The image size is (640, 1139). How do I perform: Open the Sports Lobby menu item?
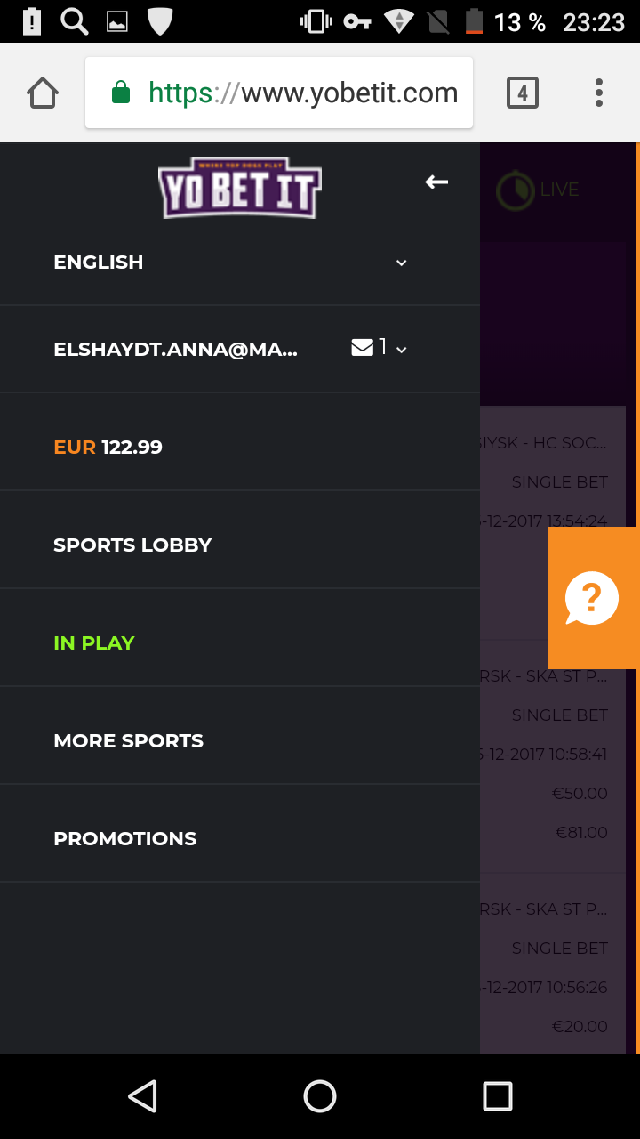click(x=132, y=545)
